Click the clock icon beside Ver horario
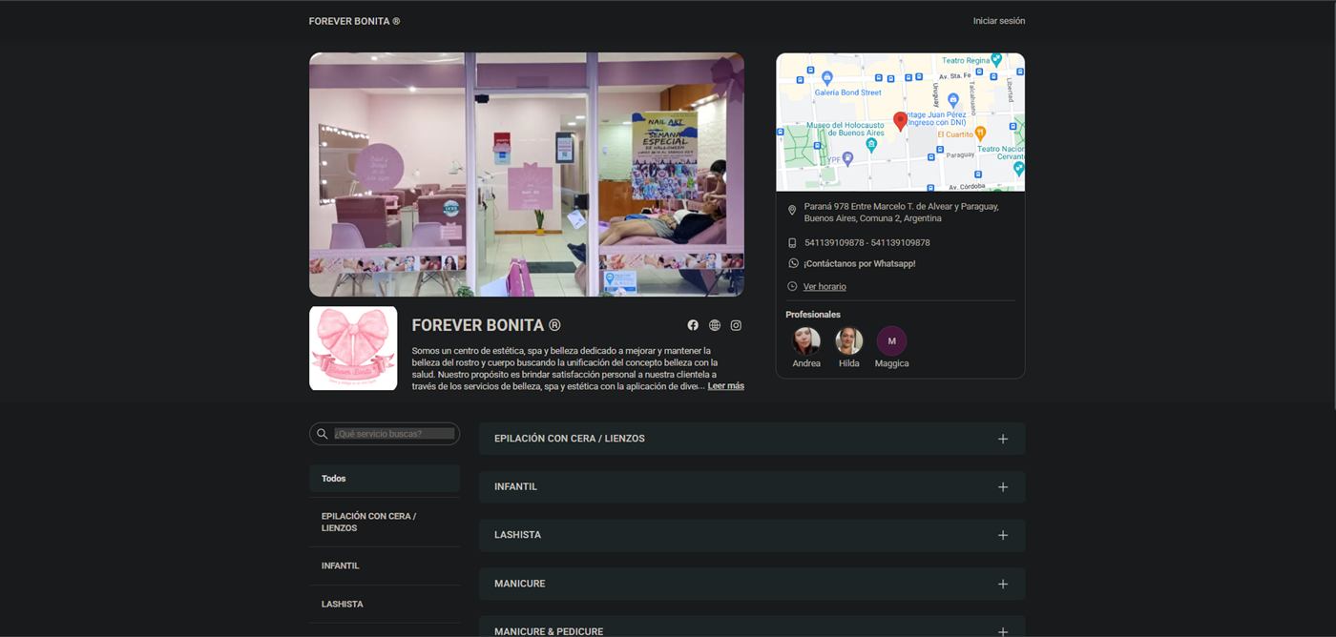The width and height of the screenshot is (1336, 637). (x=792, y=286)
